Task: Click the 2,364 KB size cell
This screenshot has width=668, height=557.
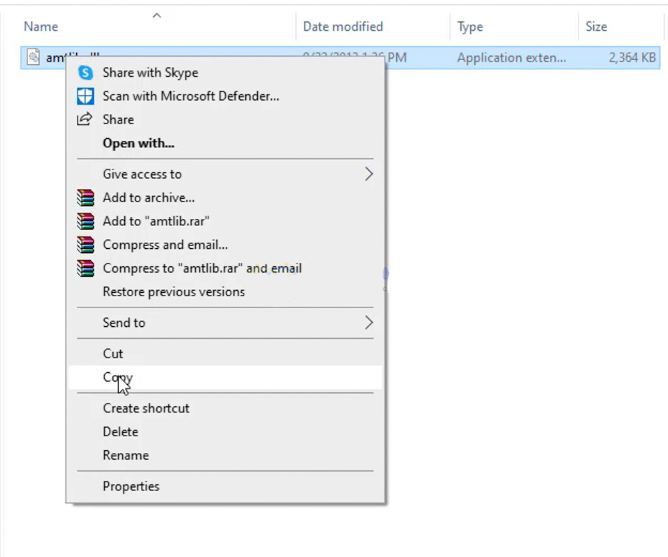Action: (x=632, y=57)
